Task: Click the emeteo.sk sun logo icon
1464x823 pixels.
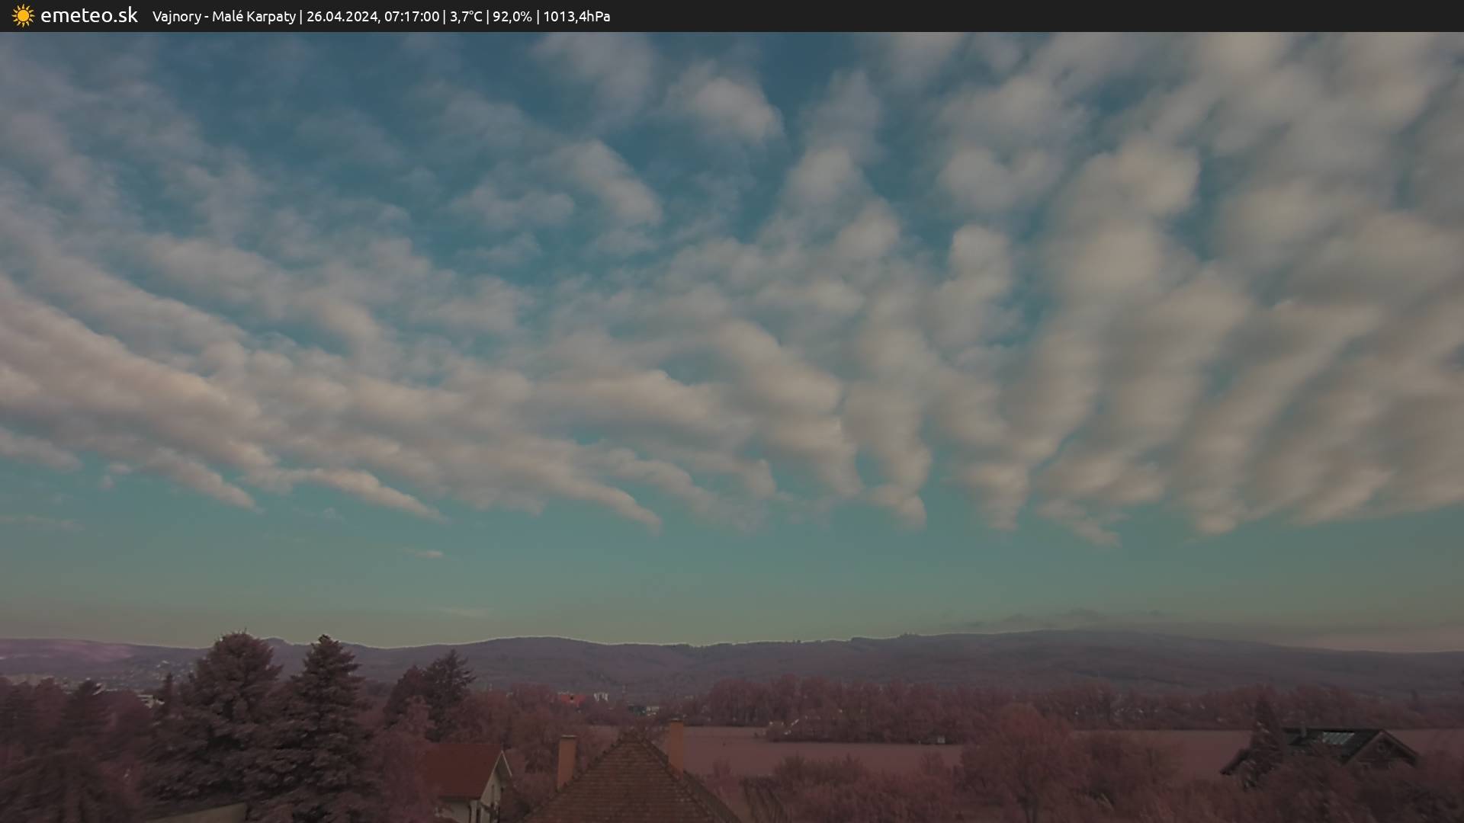Action: pyautogui.click(x=23, y=16)
